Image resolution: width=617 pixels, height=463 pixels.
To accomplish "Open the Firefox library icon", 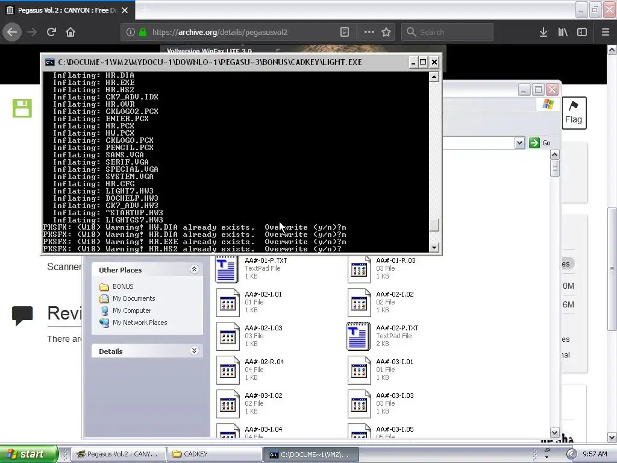I will click(563, 32).
